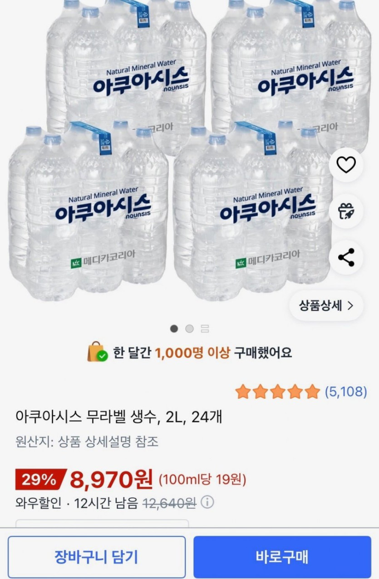The height and width of the screenshot is (579, 379).
Task: Expand 상품상세 with the chevron button
Action: coord(326,305)
